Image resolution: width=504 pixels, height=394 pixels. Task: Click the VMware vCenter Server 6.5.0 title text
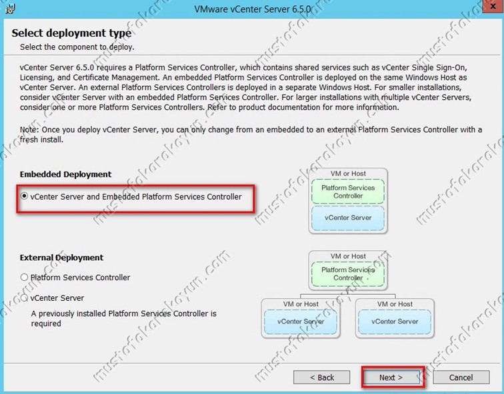pyautogui.click(x=252, y=9)
